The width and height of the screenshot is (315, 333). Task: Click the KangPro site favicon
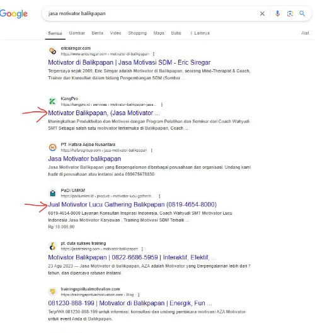click(53, 101)
